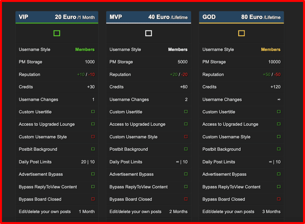Click the 10000 PM Storage value under GOD
This screenshot has height=224, width=305.
pos(274,62)
